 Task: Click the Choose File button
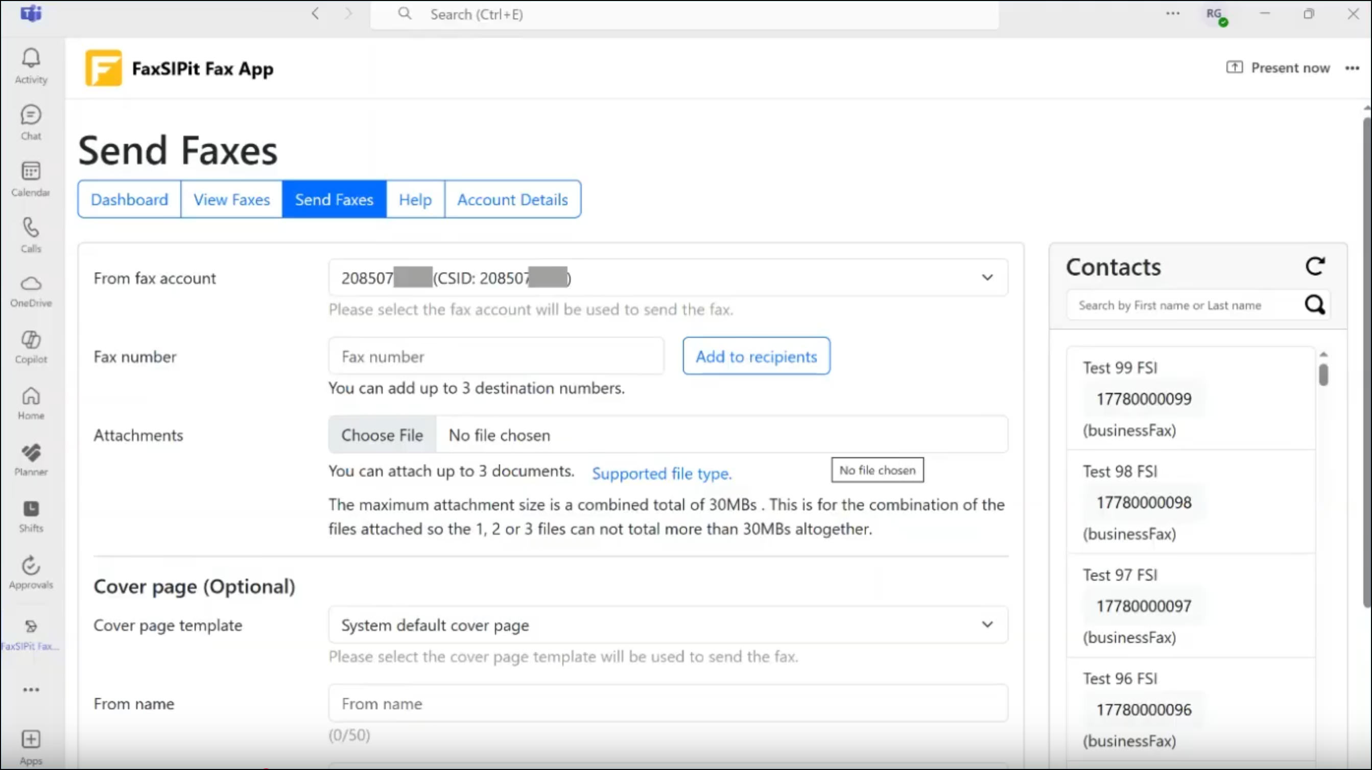coord(382,435)
